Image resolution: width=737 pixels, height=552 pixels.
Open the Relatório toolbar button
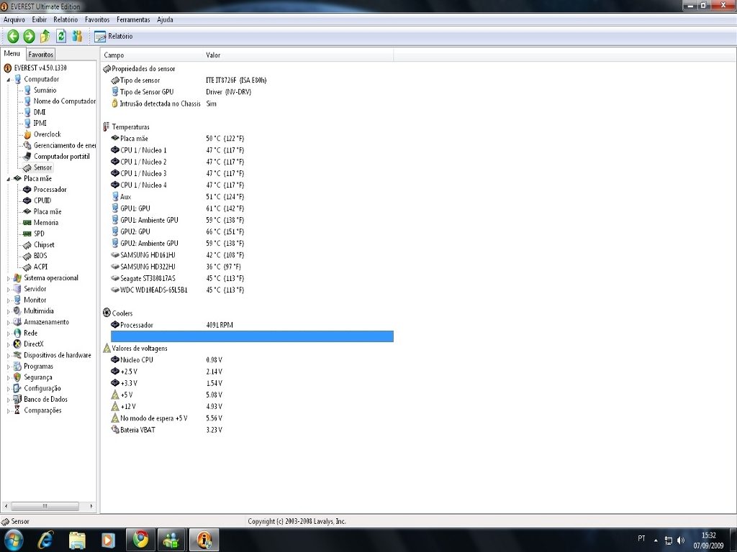coord(113,36)
